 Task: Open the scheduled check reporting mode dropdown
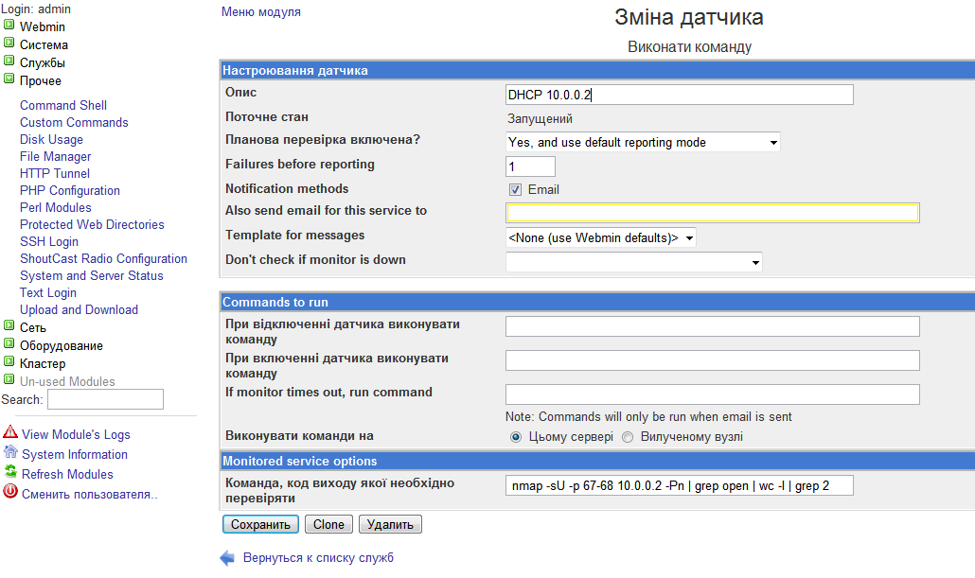(x=644, y=143)
